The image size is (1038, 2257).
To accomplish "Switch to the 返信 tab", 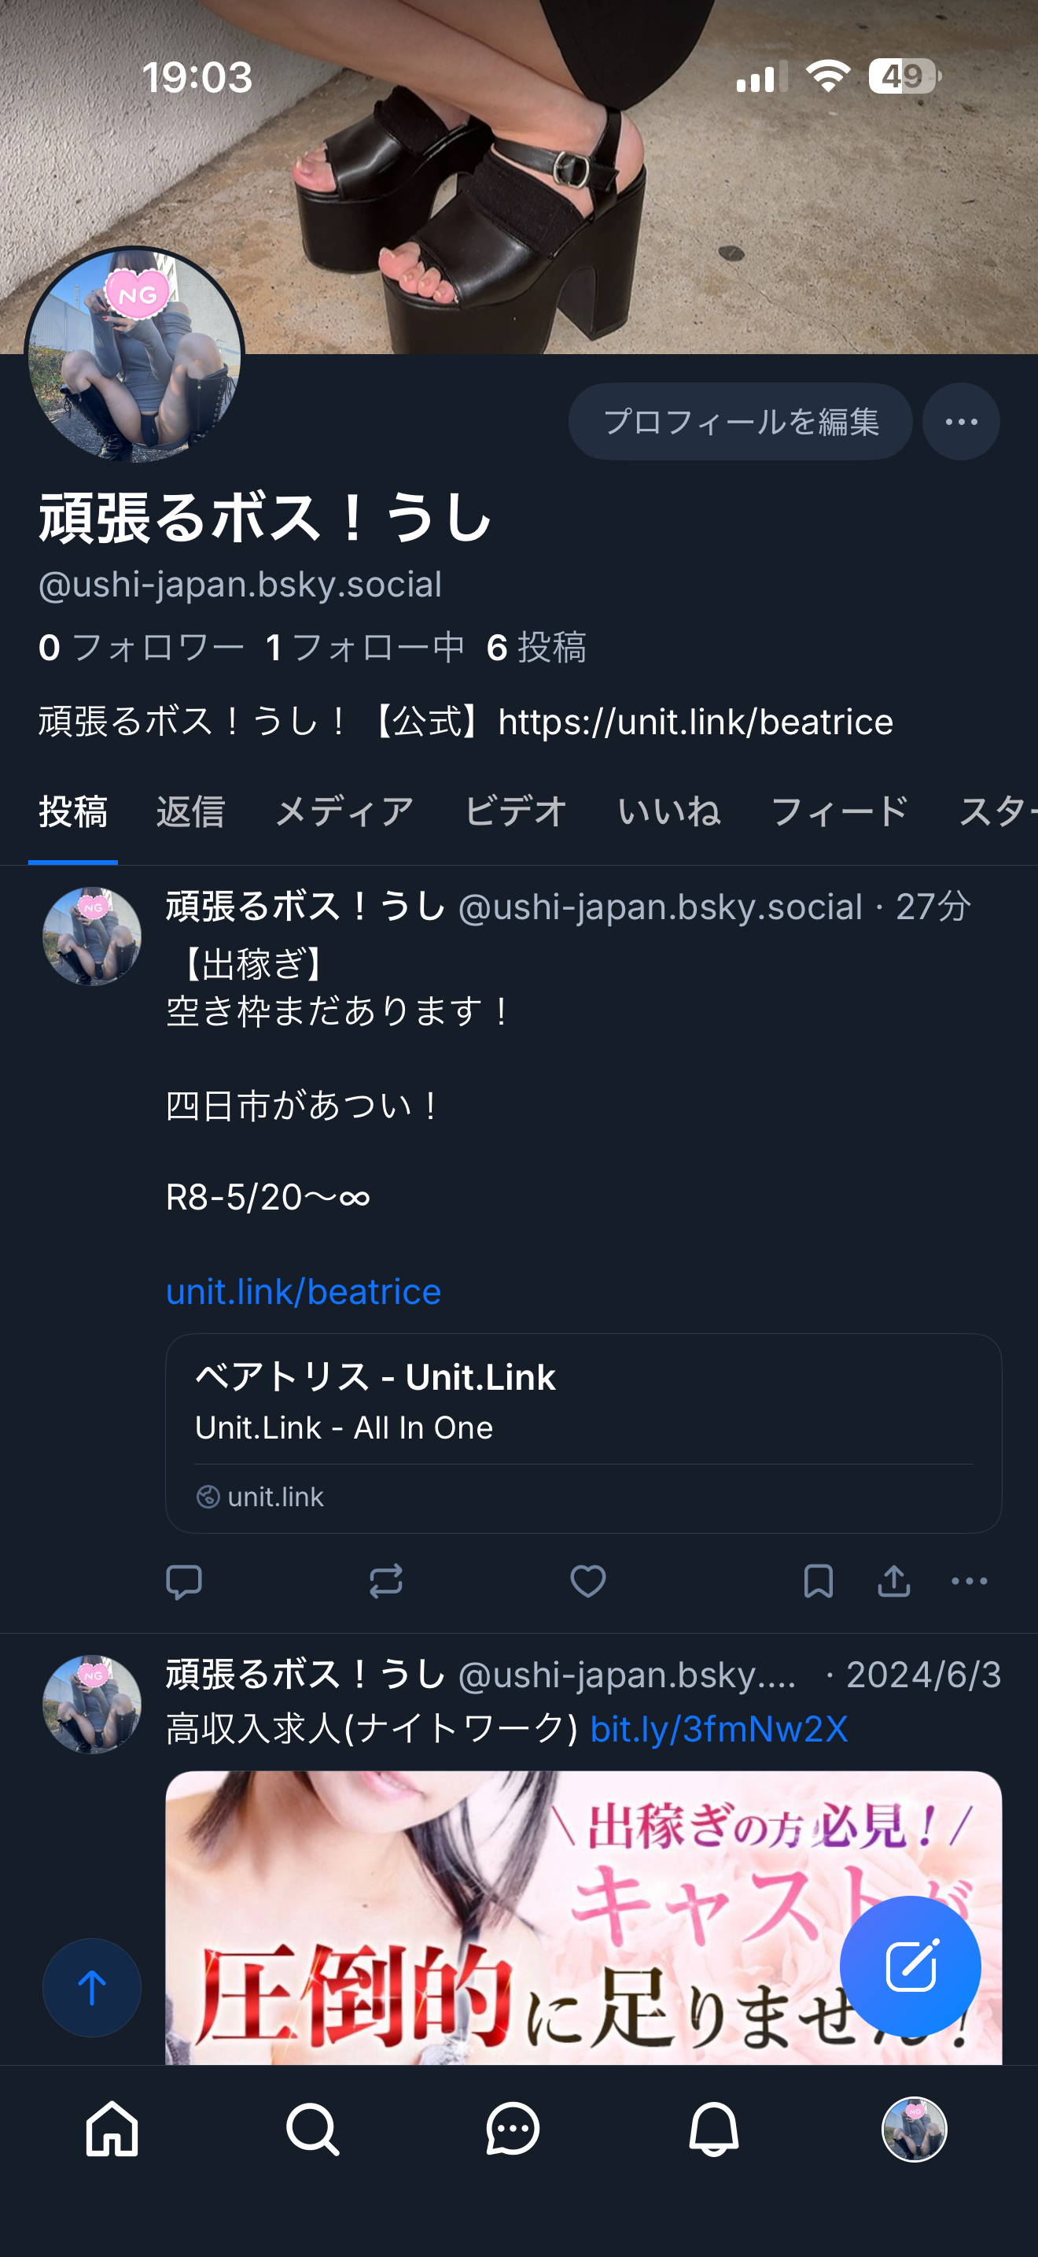I will click(191, 811).
